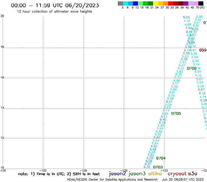Click the pink 70 ft legend swatch

pos(196,3)
